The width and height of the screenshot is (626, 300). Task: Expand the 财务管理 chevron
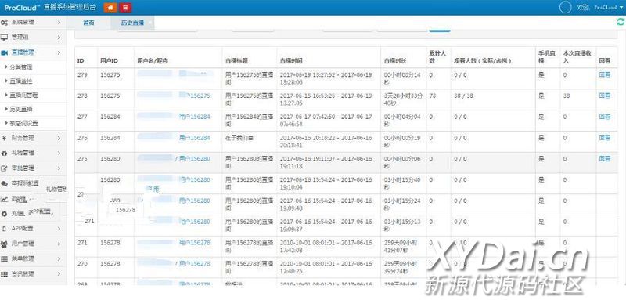click(59, 138)
